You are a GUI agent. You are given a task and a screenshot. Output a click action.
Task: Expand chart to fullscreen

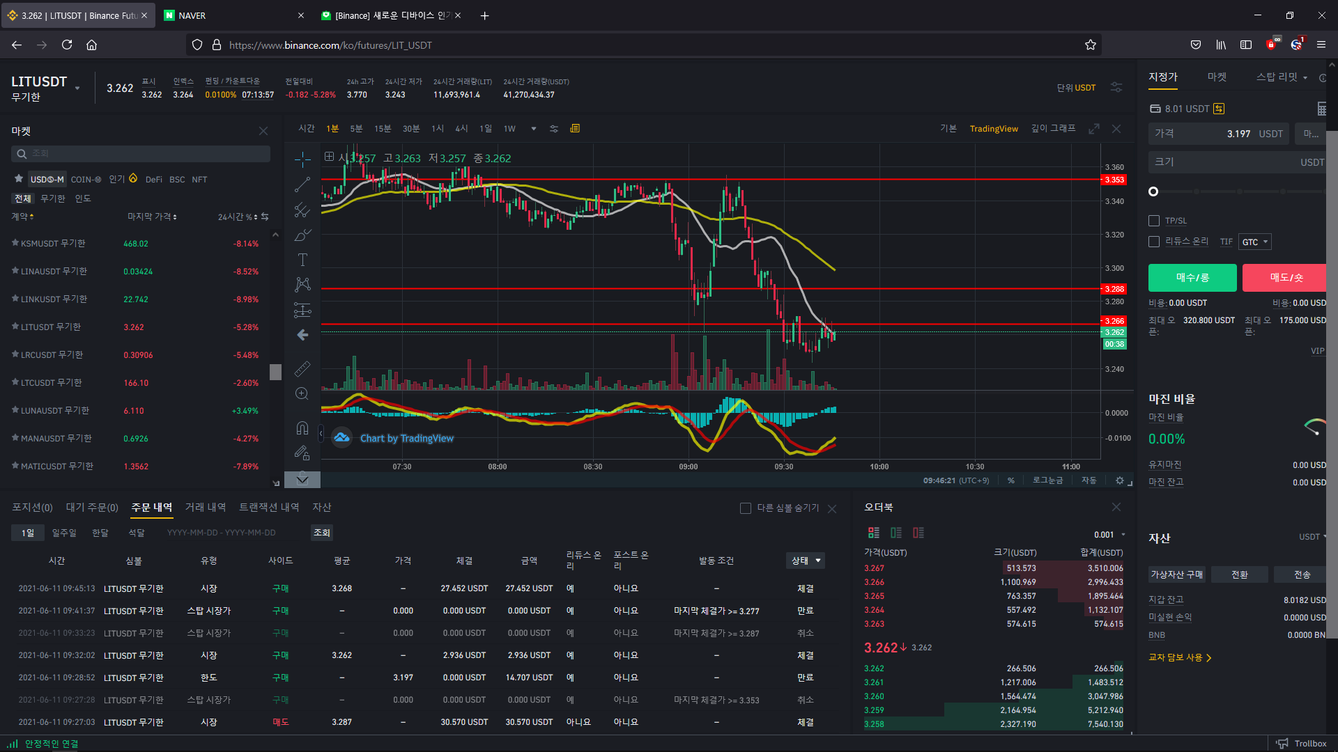tap(1094, 129)
